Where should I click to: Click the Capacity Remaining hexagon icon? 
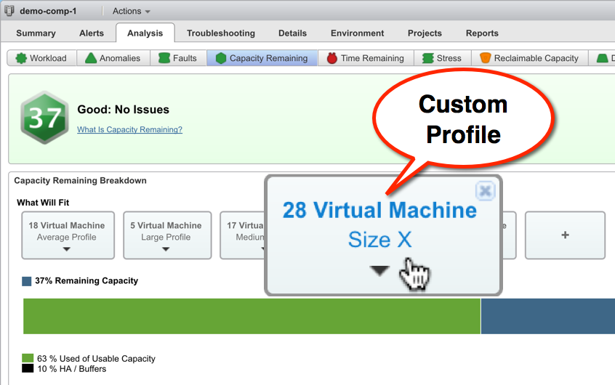pyautogui.click(x=221, y=58)
